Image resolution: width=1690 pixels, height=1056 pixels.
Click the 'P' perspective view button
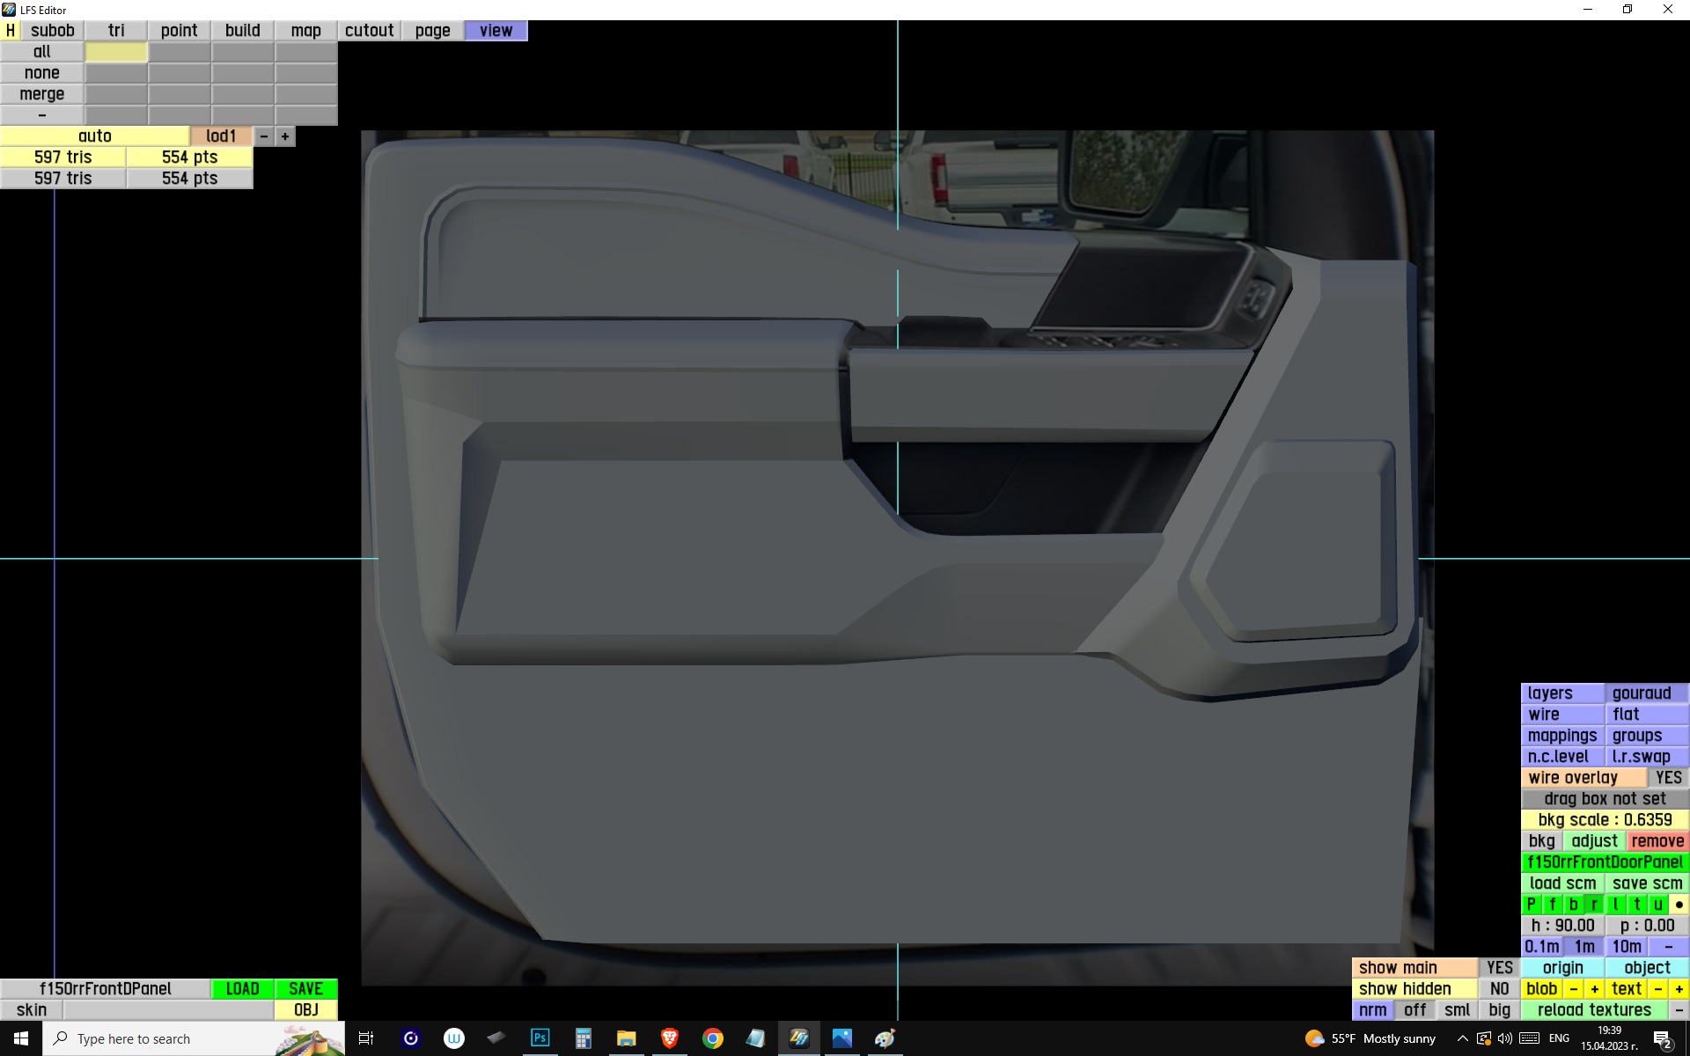pos(1531,905)
